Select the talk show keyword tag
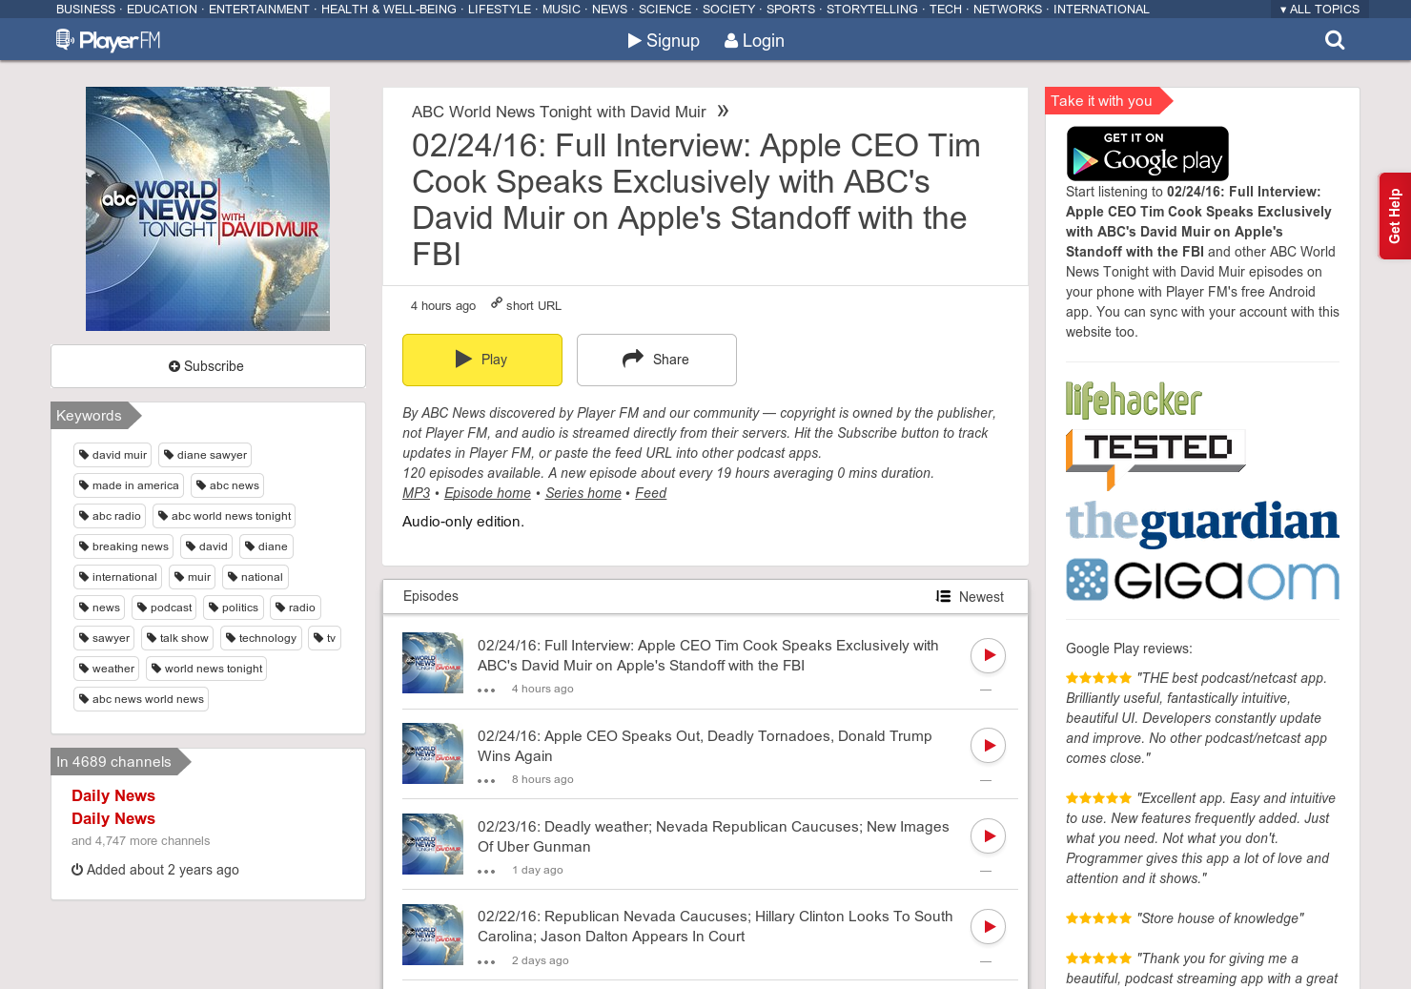The height and width of the screenshot is (989, 1411). (x=177, y=638)
